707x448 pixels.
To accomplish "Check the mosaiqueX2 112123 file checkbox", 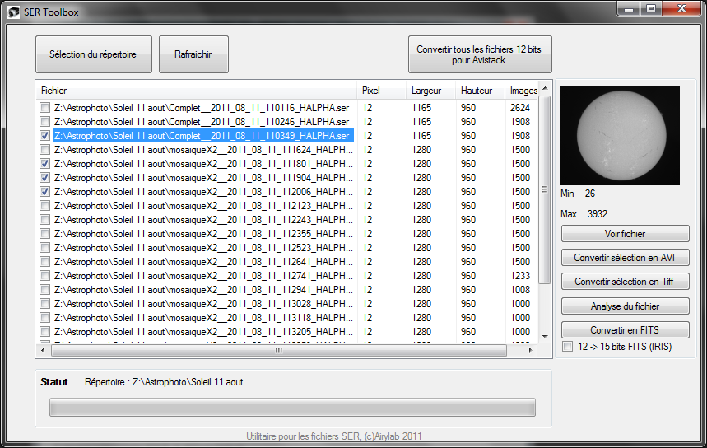I will click(44, 205).
